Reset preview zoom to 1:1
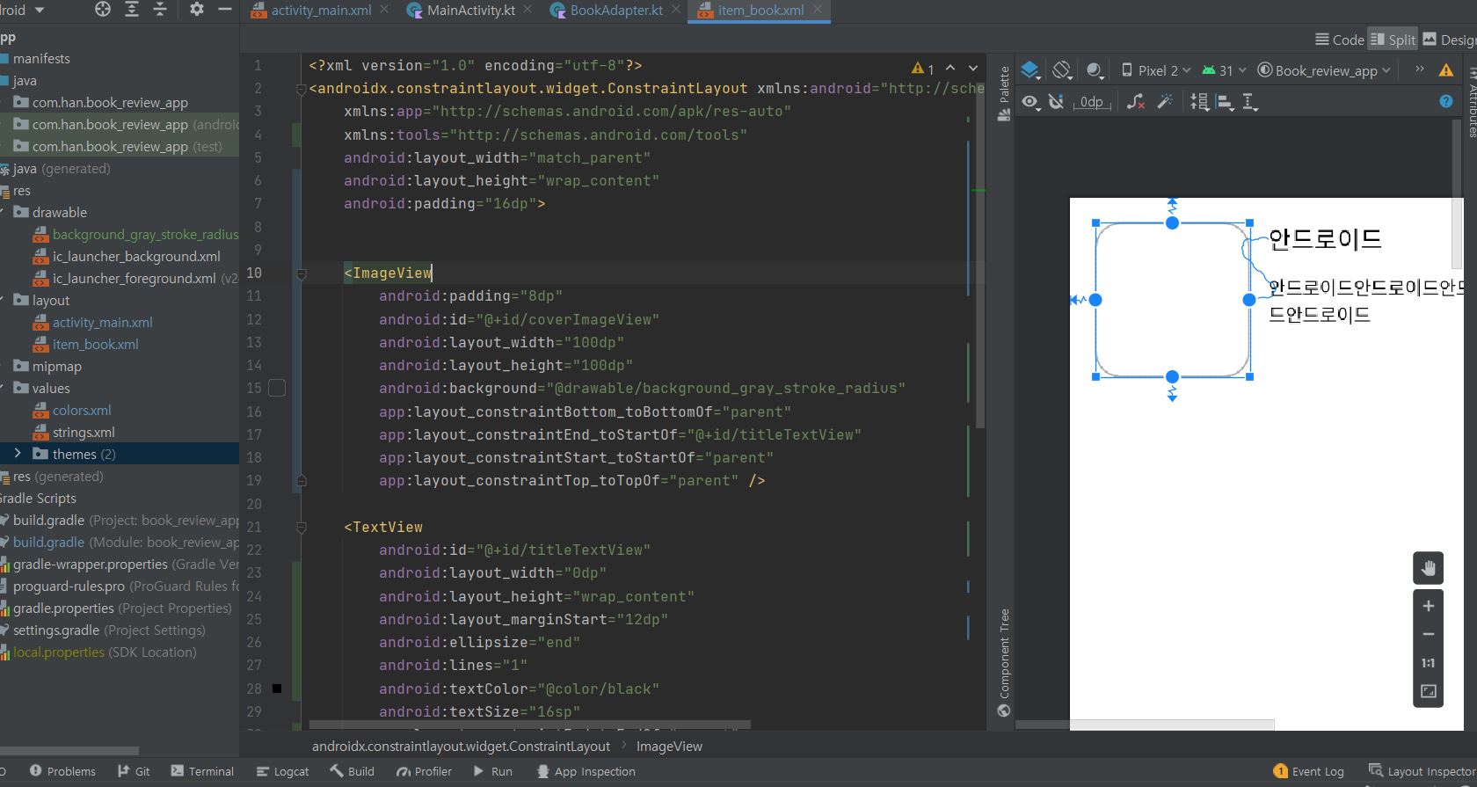This screenshot has height=787, width=1477. click(1429, 663)
